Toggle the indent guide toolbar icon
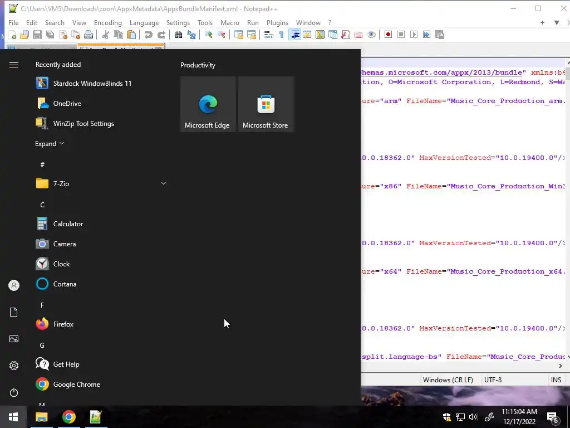Image resolution: width=570 pixels, height=428 pixels. [x=295, y=35]
